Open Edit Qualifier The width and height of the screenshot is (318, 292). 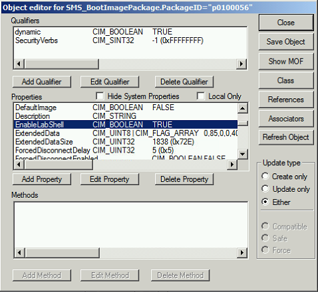(x=110, y=82)
